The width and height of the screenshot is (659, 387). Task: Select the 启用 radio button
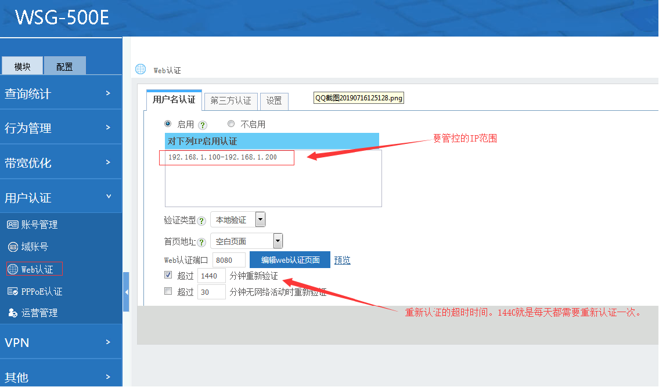pyautogui.click(x=168, y=124)
